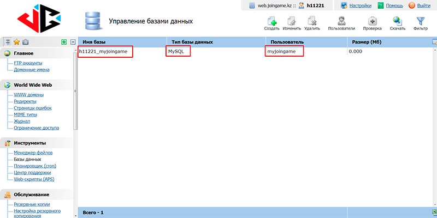
Task: Click the database stack icon beside the title
Action: [92, 21]
